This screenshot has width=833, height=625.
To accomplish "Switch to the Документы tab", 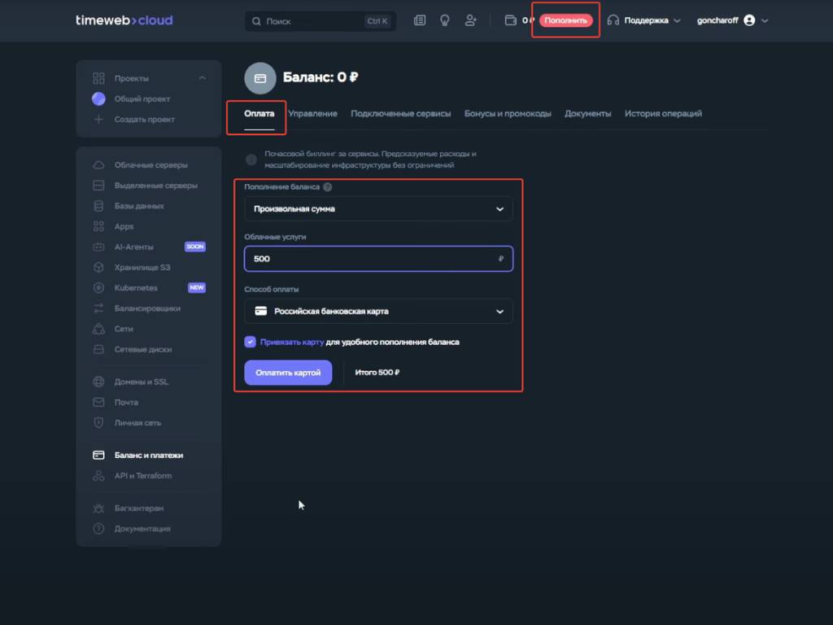I will click(x=587, y=114).
